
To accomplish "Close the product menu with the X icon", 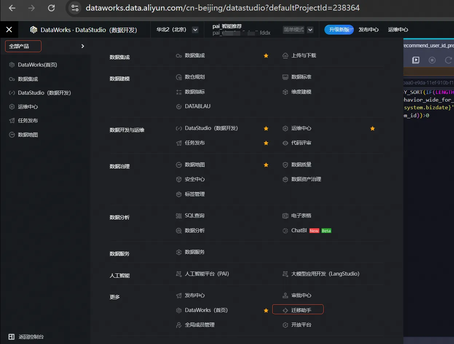I will point(9,29).
